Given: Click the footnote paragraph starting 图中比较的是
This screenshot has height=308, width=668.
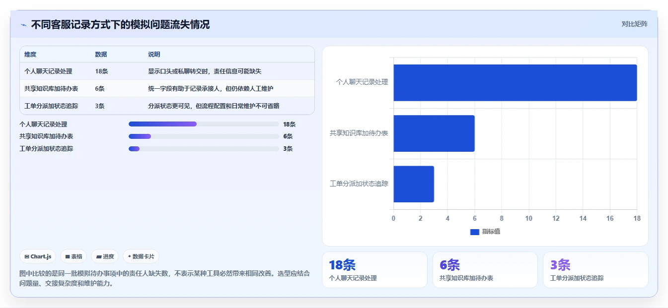Looking at the screenshot, I should 164,278.
